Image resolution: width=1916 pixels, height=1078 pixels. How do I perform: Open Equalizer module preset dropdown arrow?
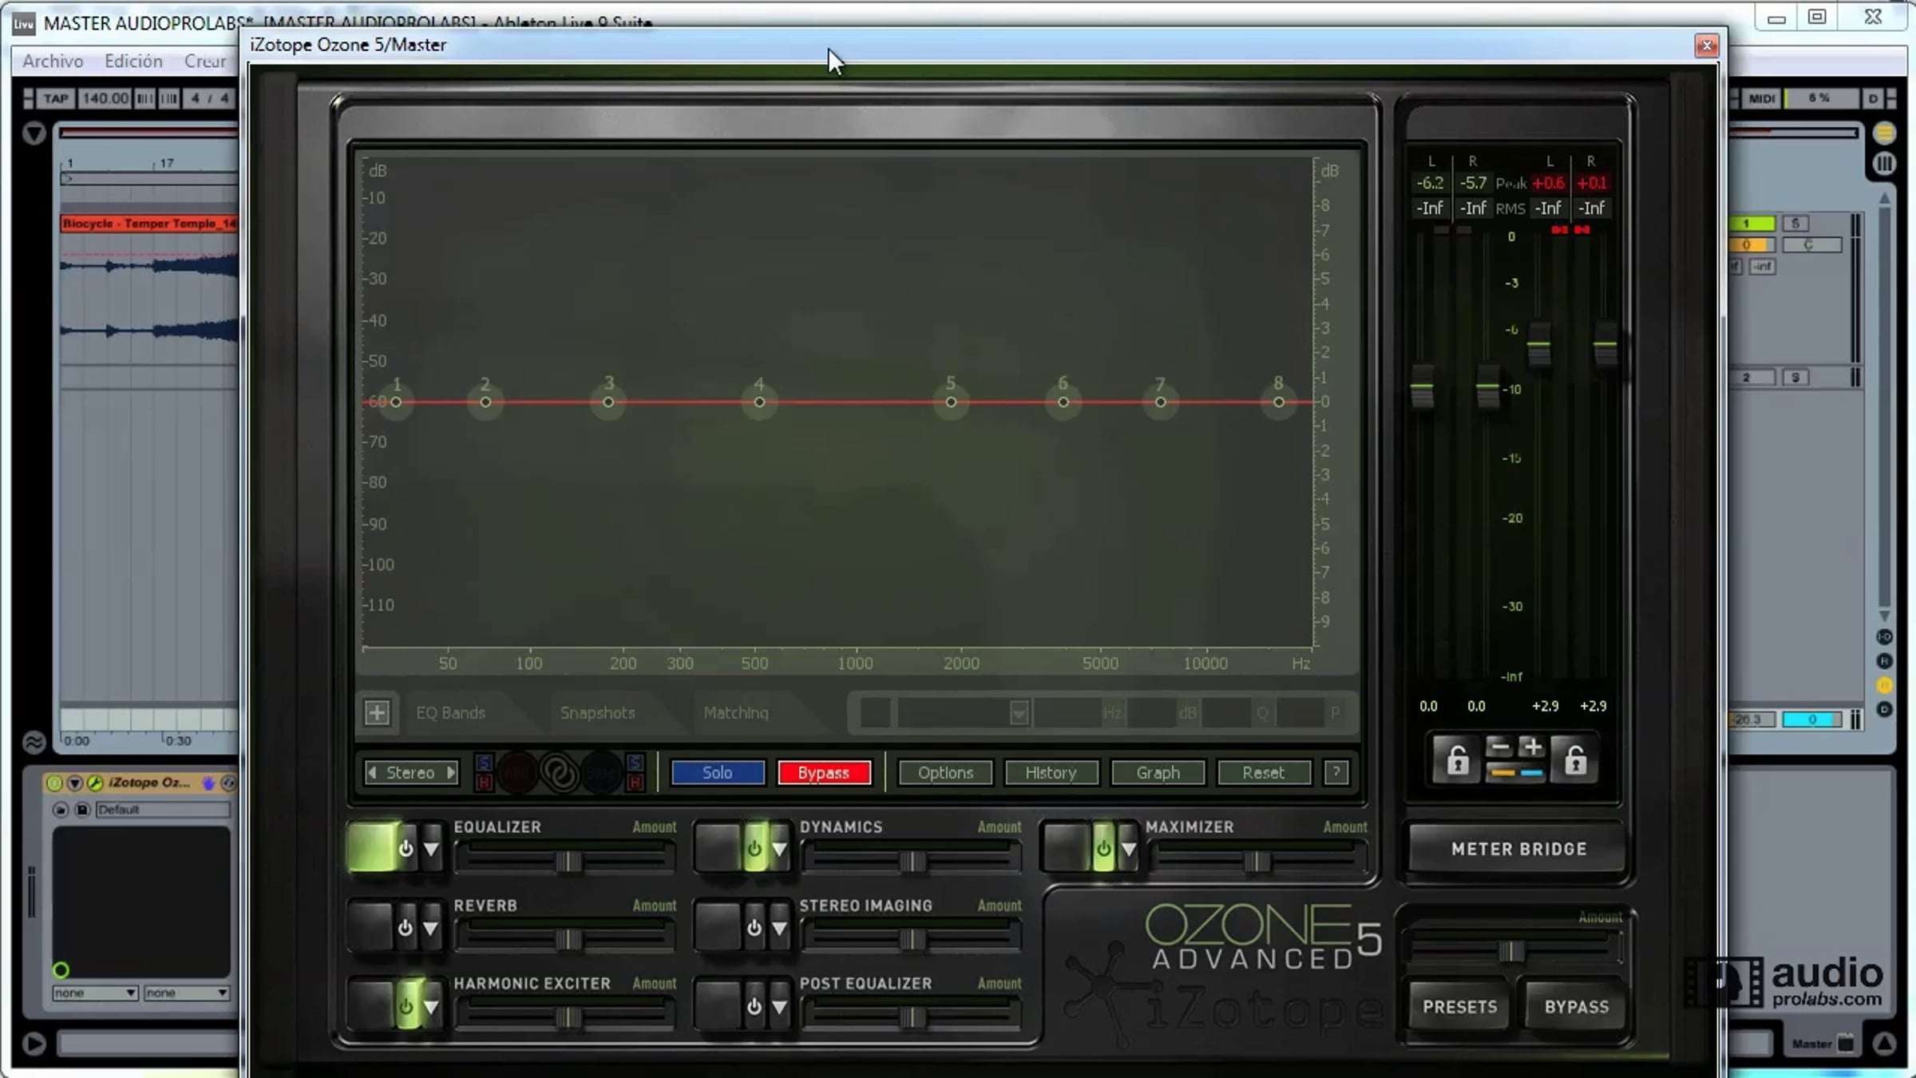pyautogui.click(x=431, y=849)
